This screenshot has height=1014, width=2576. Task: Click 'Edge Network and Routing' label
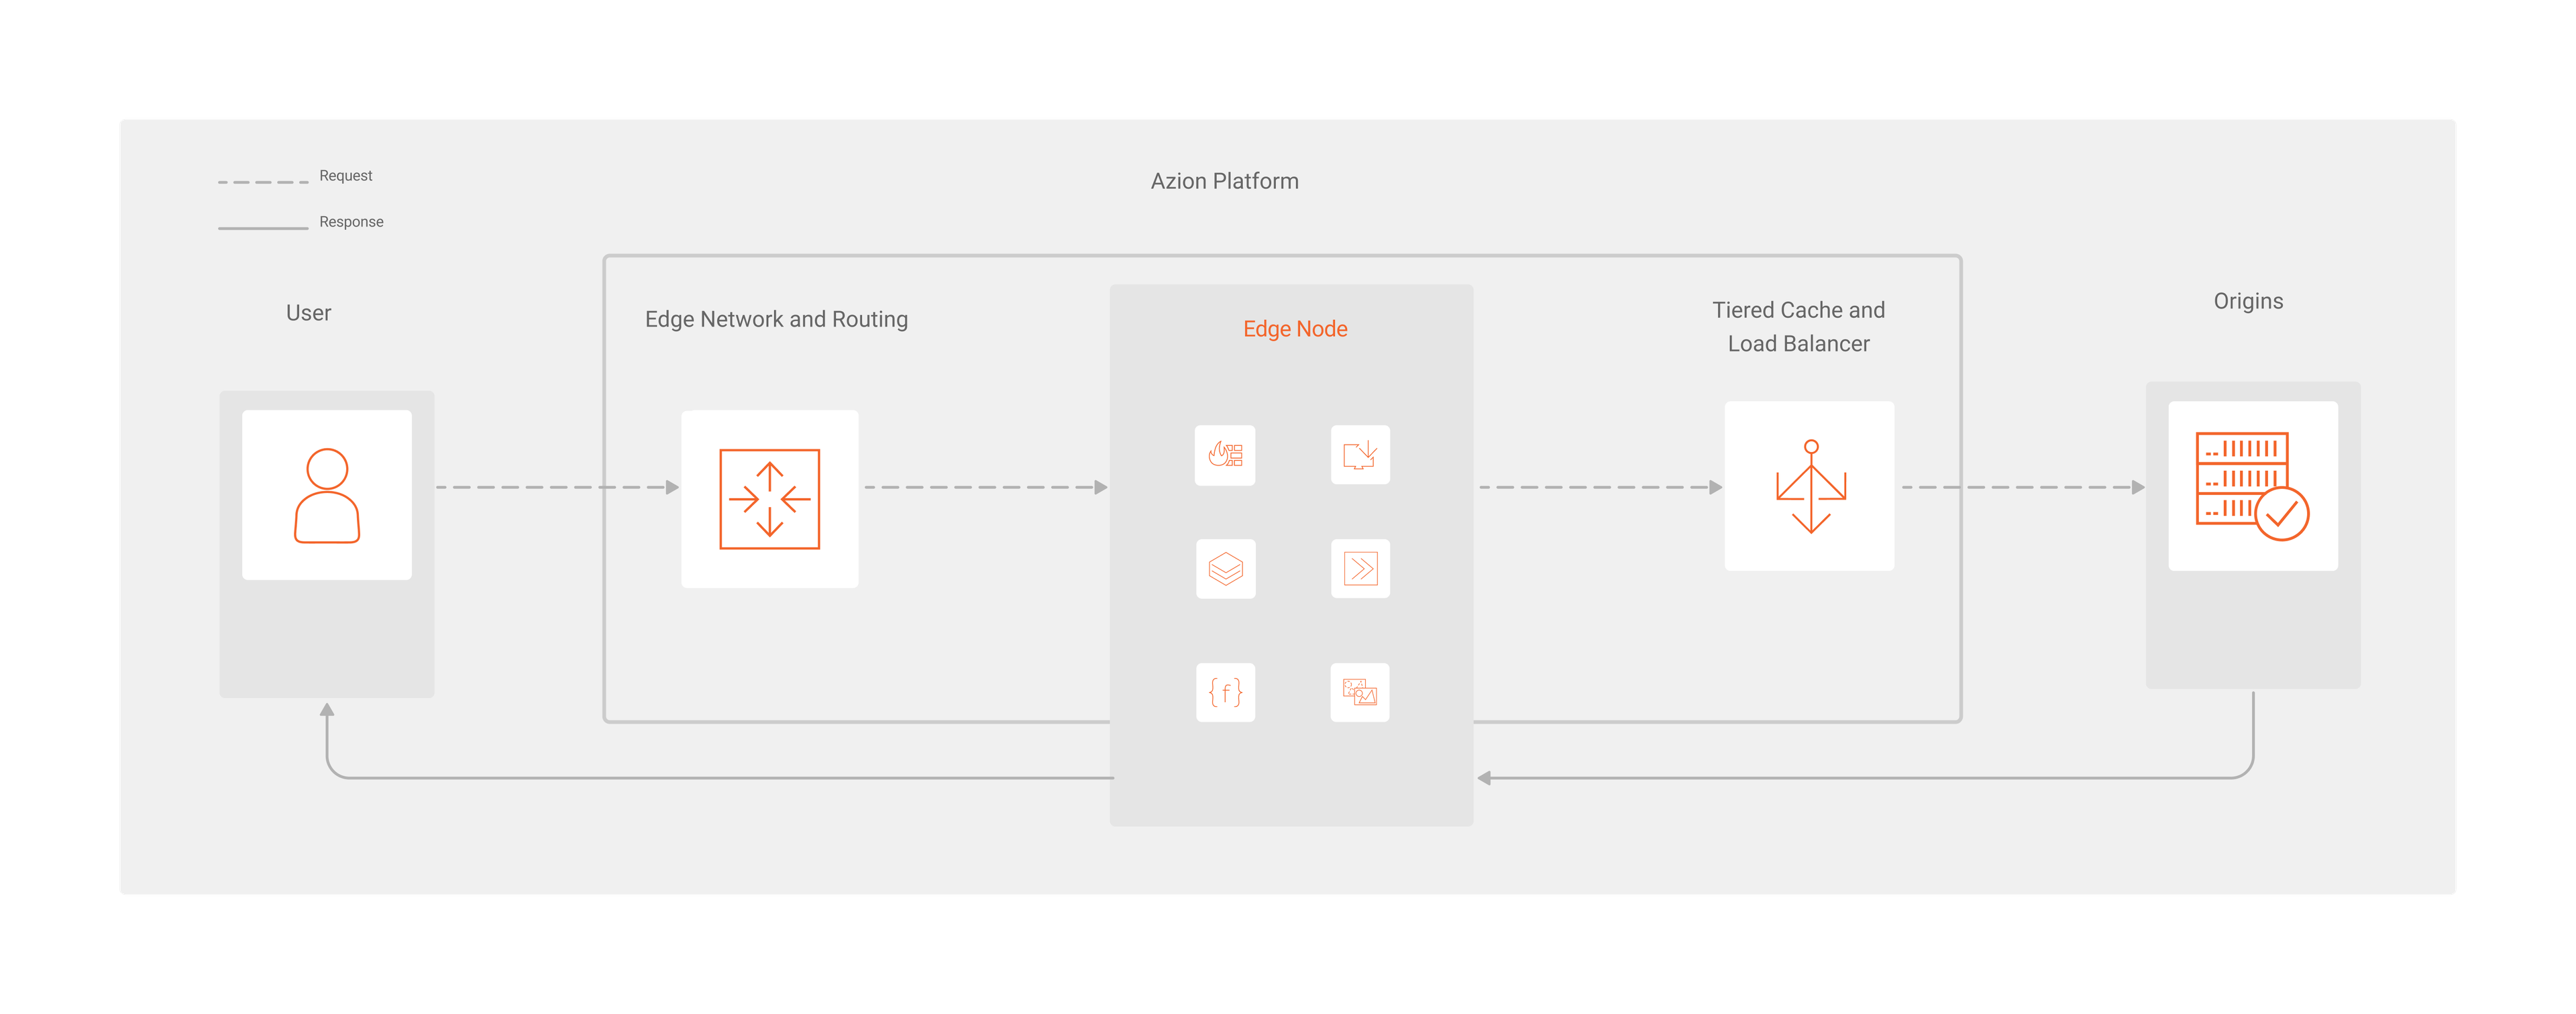coord(776,319)
